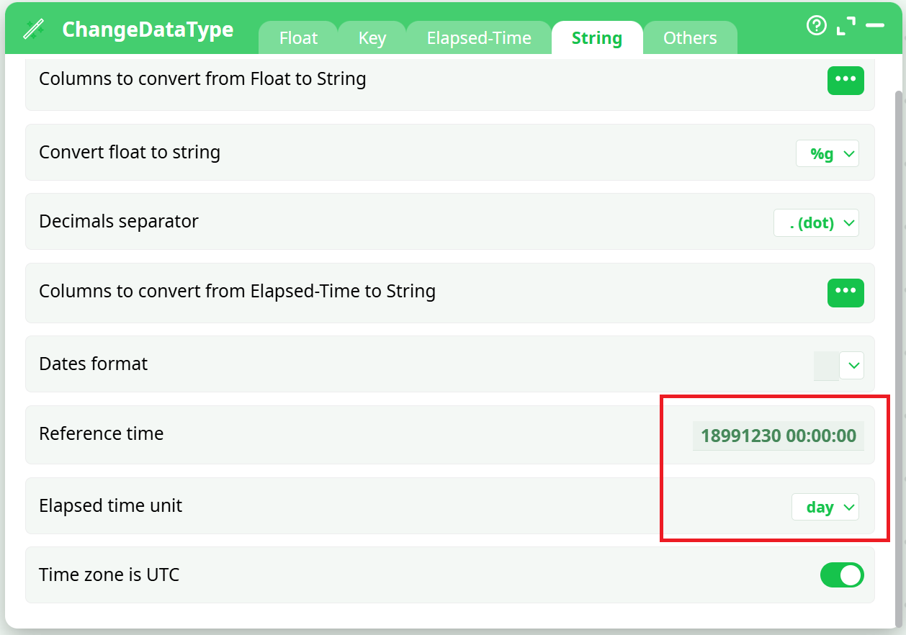Screen dimensions: 906x635
Task: Click the magic wand ChangeDataType icon
Action: click(x=33, y=29)
